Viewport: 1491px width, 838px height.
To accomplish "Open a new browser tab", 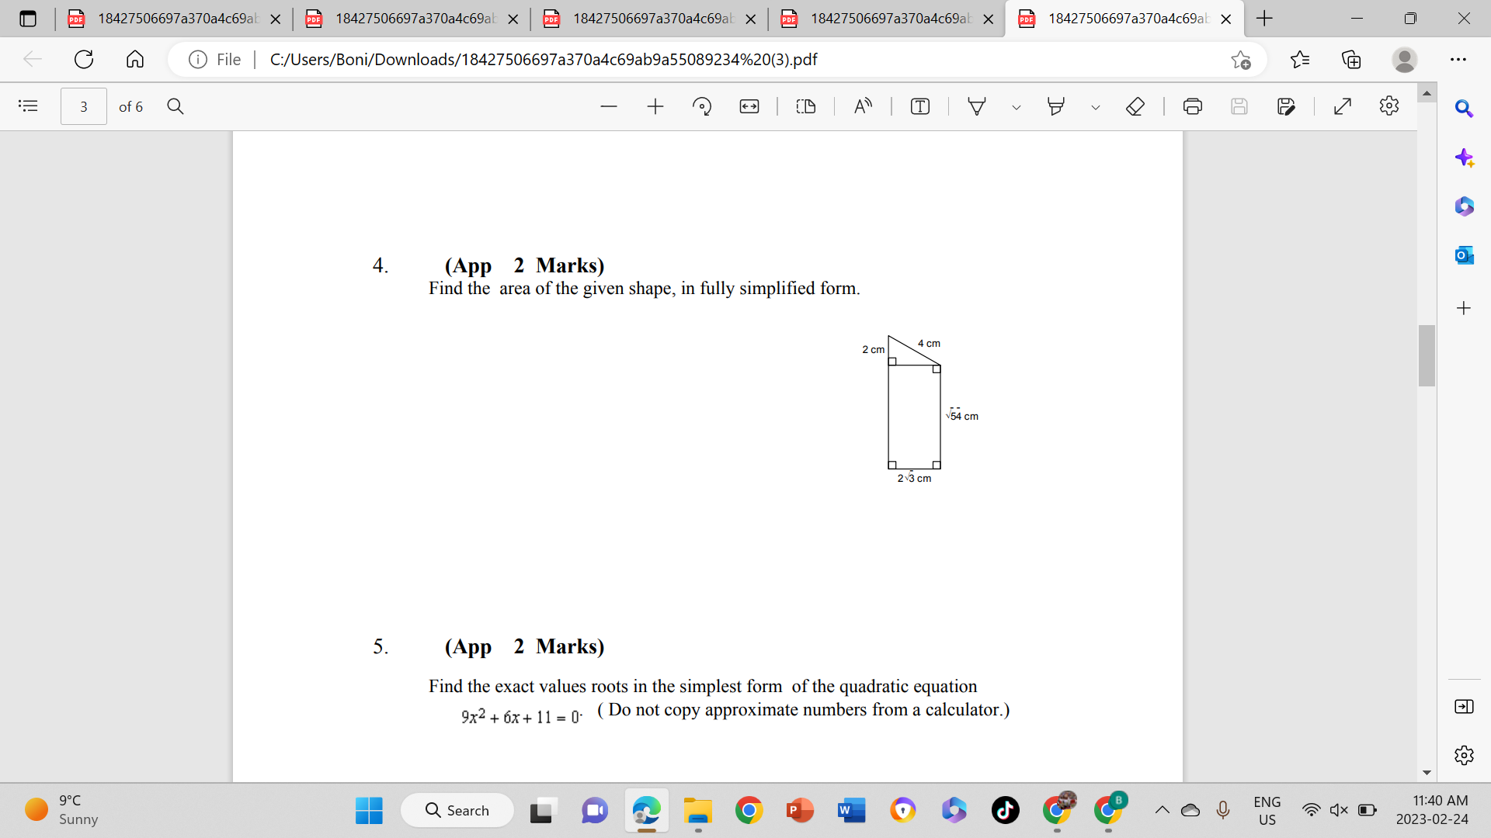I will tap(1264, 19).
